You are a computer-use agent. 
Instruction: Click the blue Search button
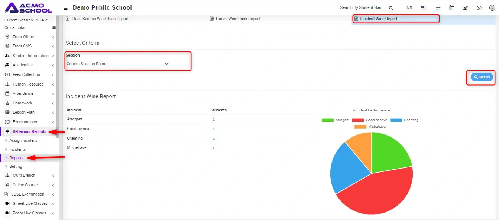pyautogui.click(x=482, y=77)
